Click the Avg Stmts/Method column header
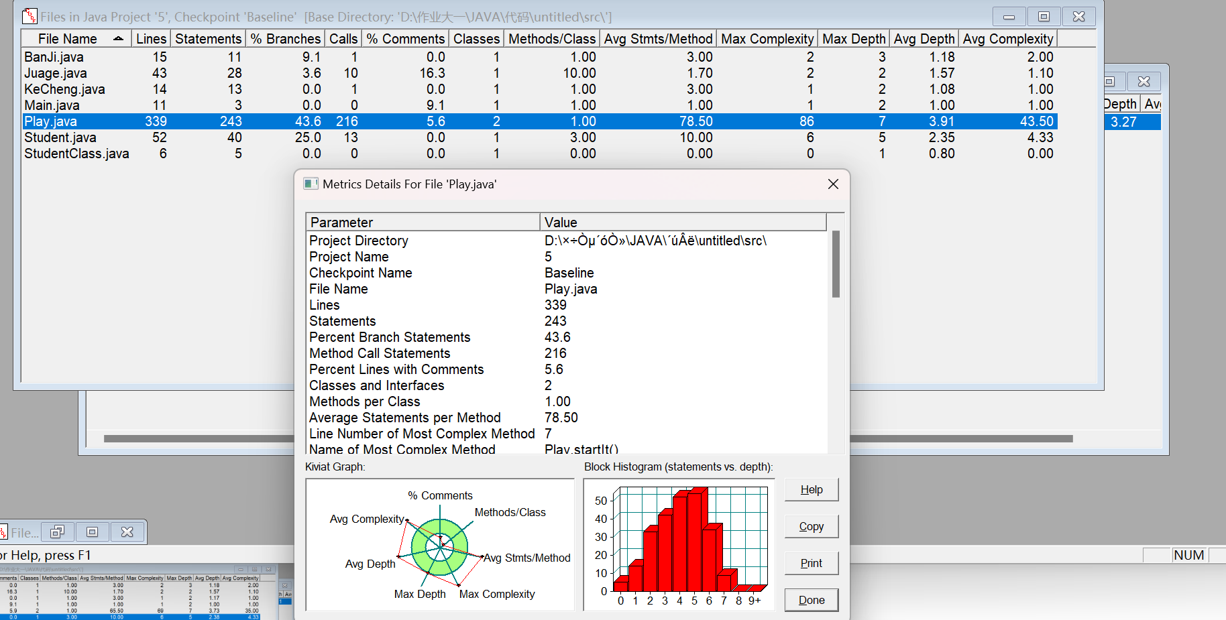The height and width of the screenshot is (620, 1226). (x=657, y=39)
